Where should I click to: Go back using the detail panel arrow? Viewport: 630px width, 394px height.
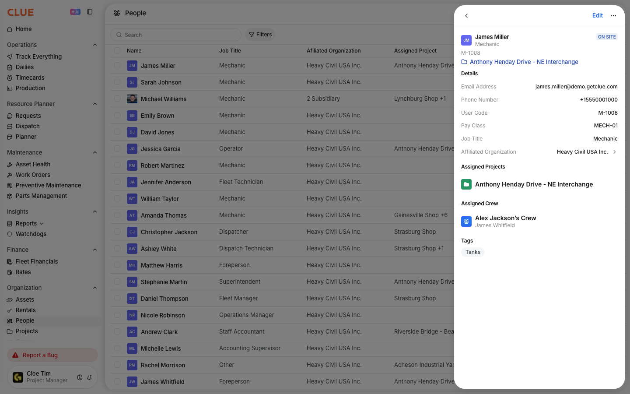(466, 16)
